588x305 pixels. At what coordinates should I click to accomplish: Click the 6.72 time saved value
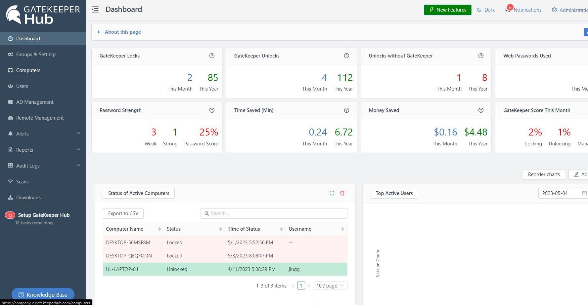[344, 132]
